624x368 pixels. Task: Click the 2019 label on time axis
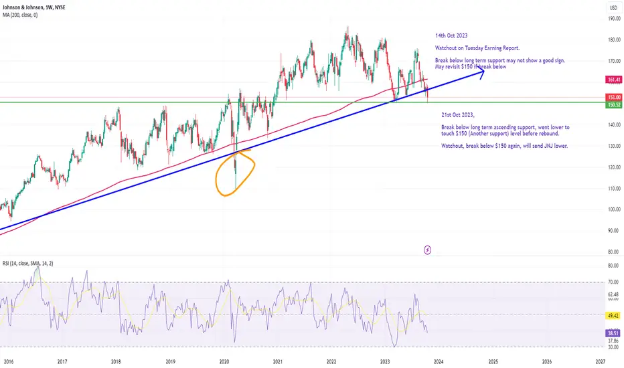170,361
